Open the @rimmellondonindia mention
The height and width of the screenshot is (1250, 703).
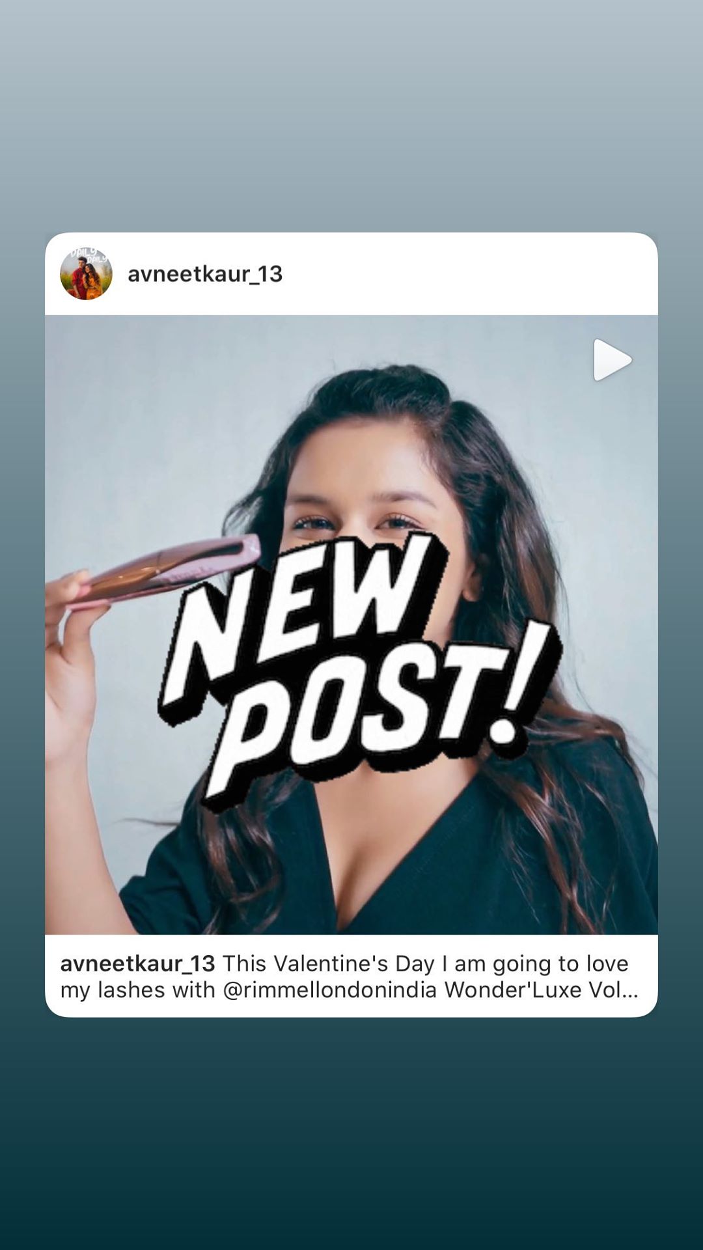tap(330, 990)
